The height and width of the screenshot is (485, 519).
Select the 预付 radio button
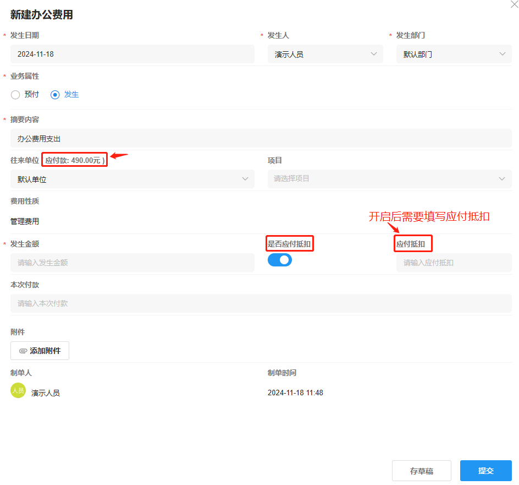tap(15, 94)
